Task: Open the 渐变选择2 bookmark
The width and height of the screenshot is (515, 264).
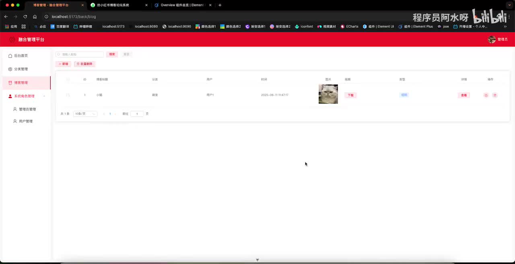Action: (x=280, y=27)
